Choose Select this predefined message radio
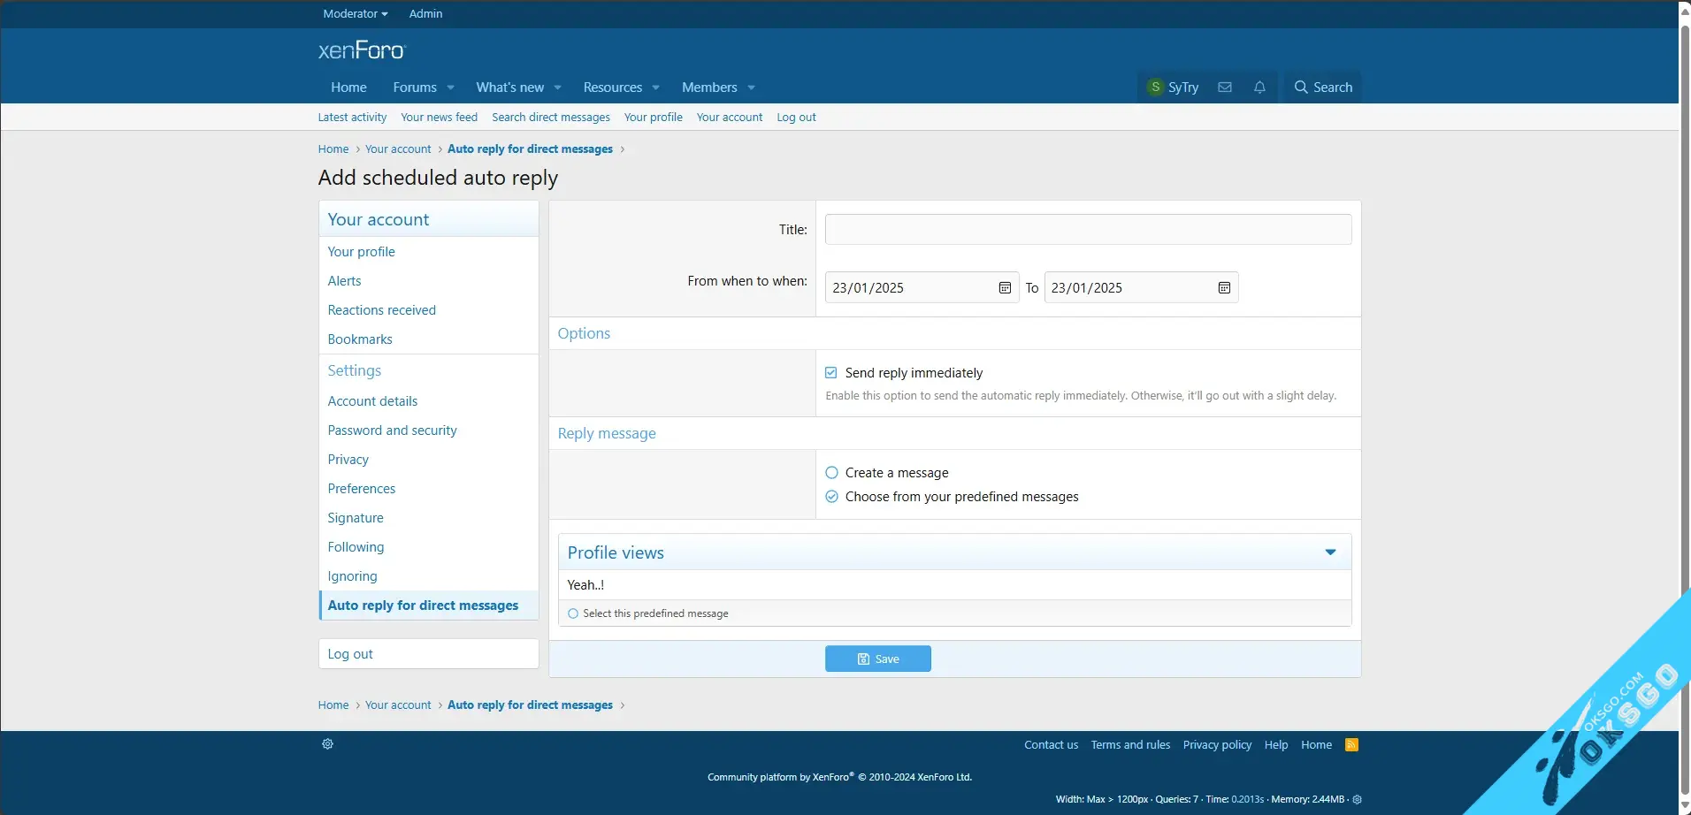The width and height of the screenshot is (1691, 815). 573,613
